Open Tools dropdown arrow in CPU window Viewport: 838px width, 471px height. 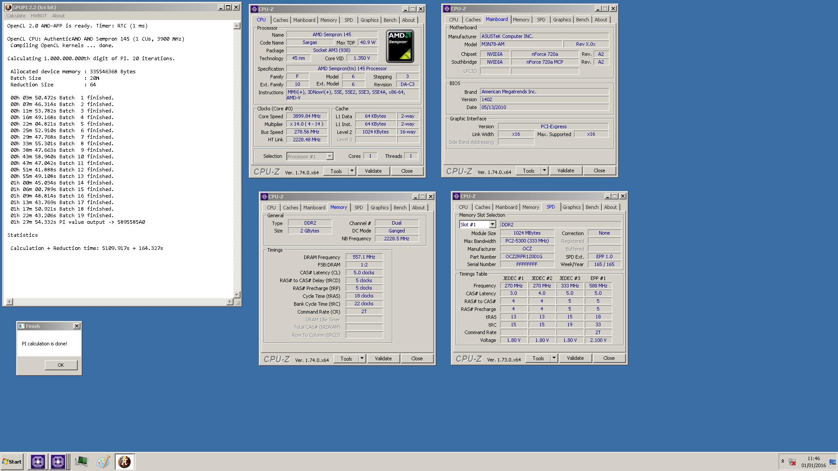coord(352,171)
